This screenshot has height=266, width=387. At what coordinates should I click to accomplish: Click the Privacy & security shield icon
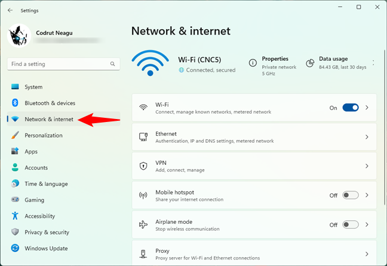15,232
